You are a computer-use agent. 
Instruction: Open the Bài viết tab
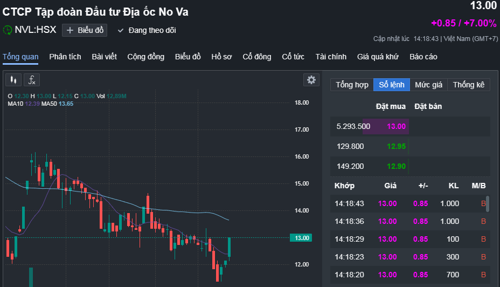click(x=104, y=57)
